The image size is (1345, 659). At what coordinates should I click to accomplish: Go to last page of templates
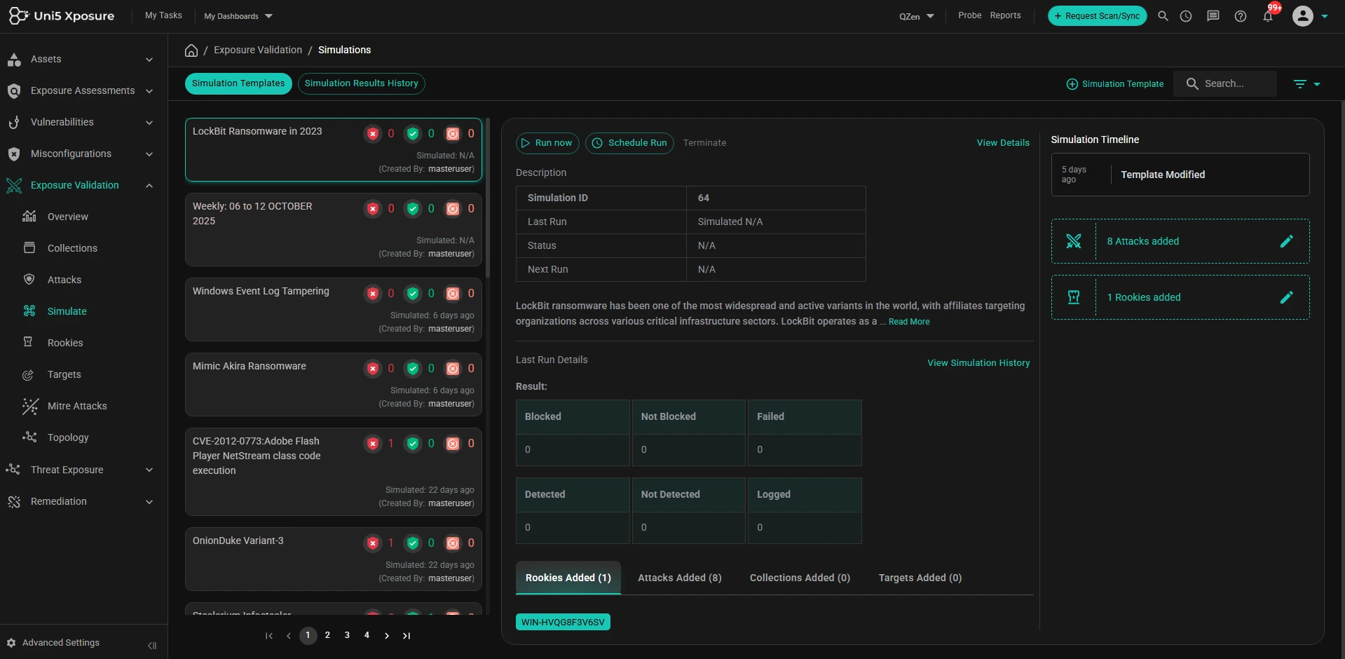[407, 636]
